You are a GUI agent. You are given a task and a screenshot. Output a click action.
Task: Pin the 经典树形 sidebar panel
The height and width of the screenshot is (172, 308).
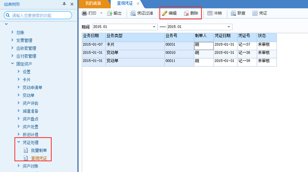point(64,4)
